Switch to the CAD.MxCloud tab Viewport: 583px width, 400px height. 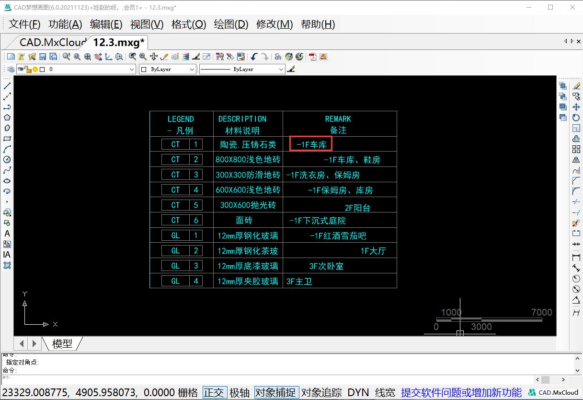(52, 42)
